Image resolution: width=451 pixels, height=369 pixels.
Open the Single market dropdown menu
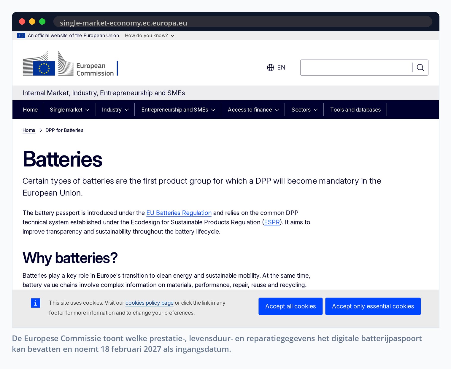[69, 110]
